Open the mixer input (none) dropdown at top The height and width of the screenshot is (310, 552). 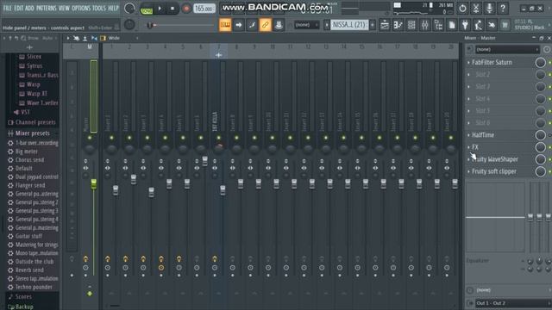pos(507,50)
